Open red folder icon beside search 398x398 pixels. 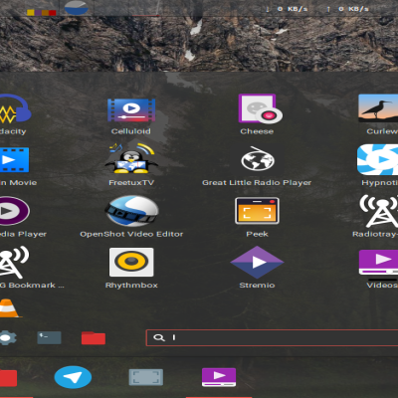pyautogui.click(x=94, y=338)
